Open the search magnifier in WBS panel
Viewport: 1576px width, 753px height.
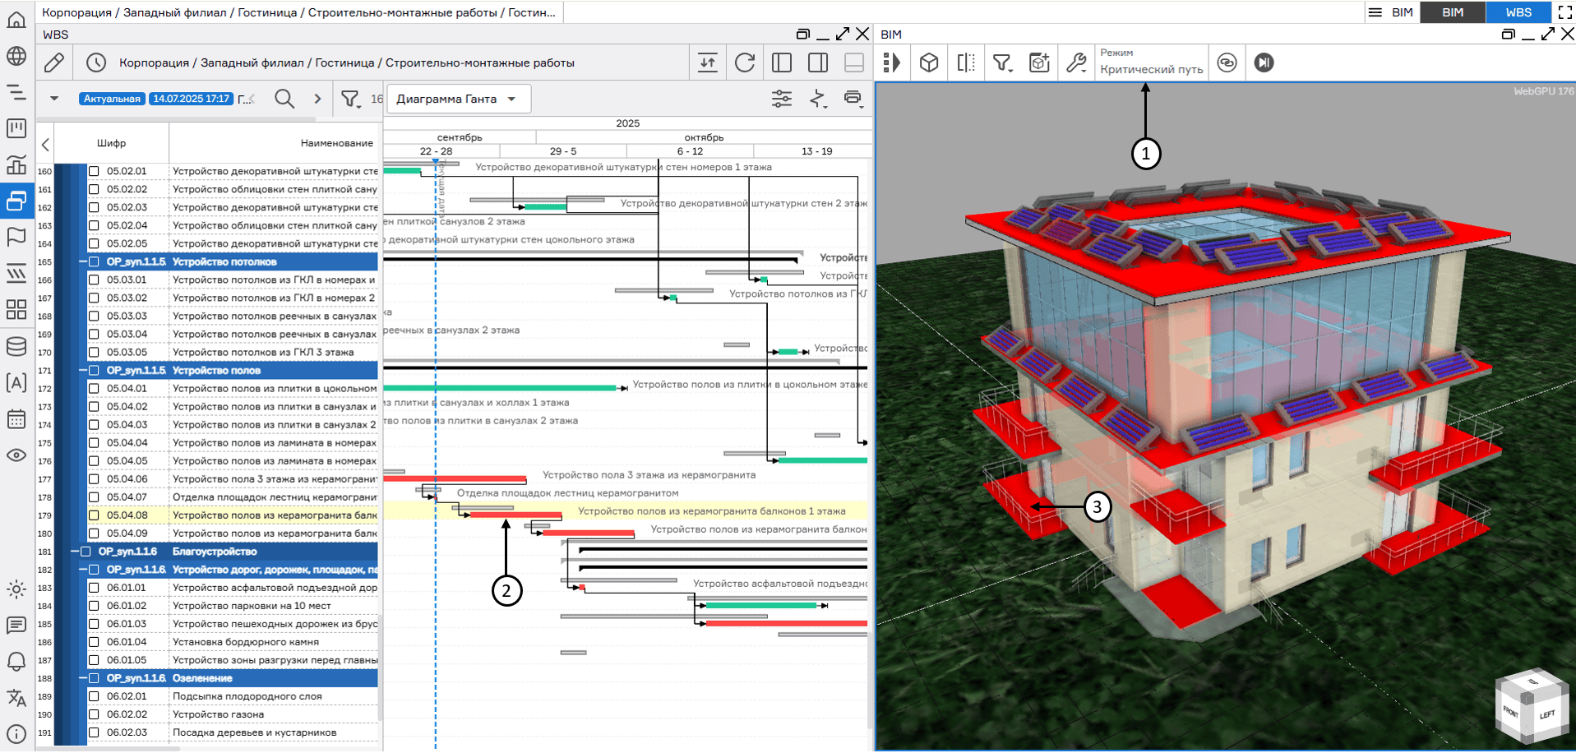284,99
